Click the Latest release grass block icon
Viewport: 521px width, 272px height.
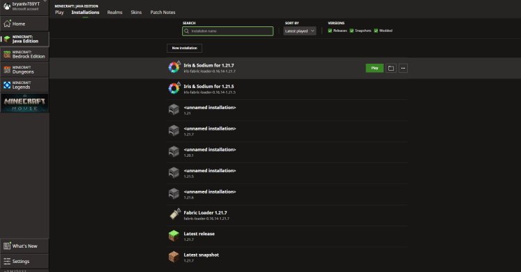click(174, 236)
